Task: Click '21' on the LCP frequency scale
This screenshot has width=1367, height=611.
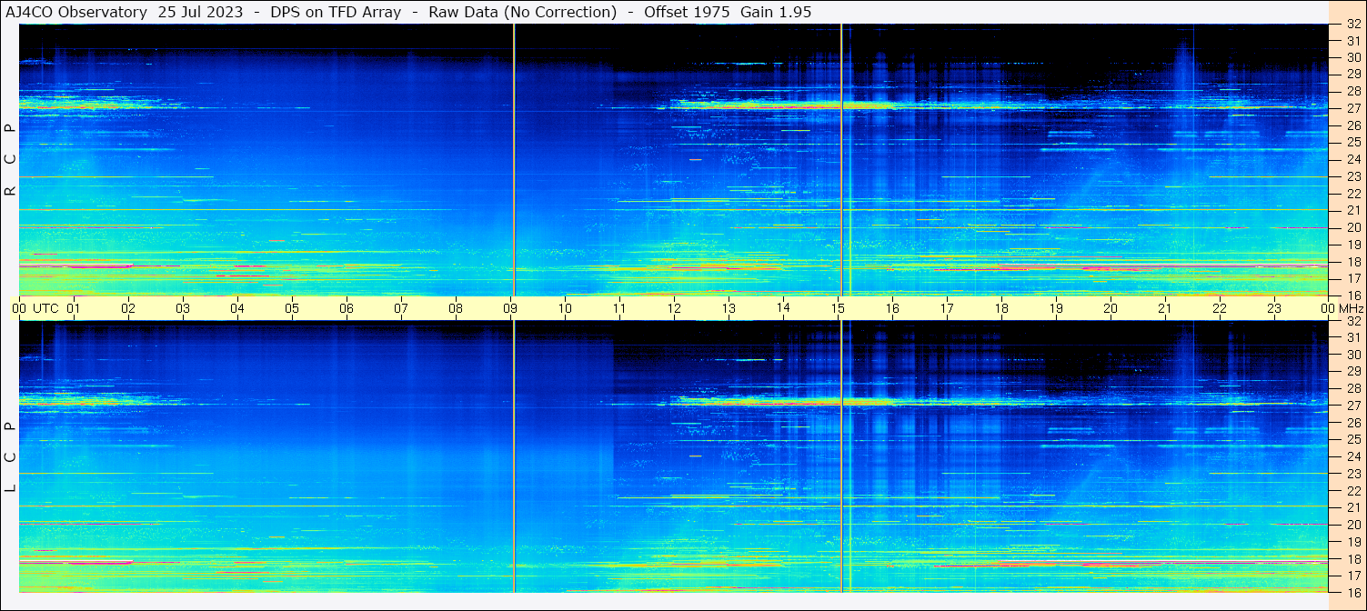Action: [1353, 507]
